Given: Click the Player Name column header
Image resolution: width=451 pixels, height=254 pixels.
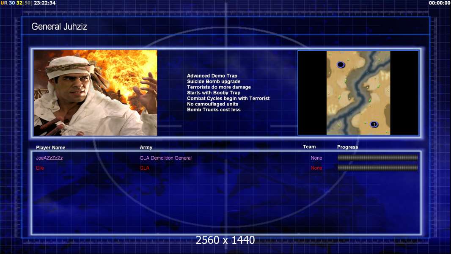Looking at the screenshot, I should (x=51, y=147).
